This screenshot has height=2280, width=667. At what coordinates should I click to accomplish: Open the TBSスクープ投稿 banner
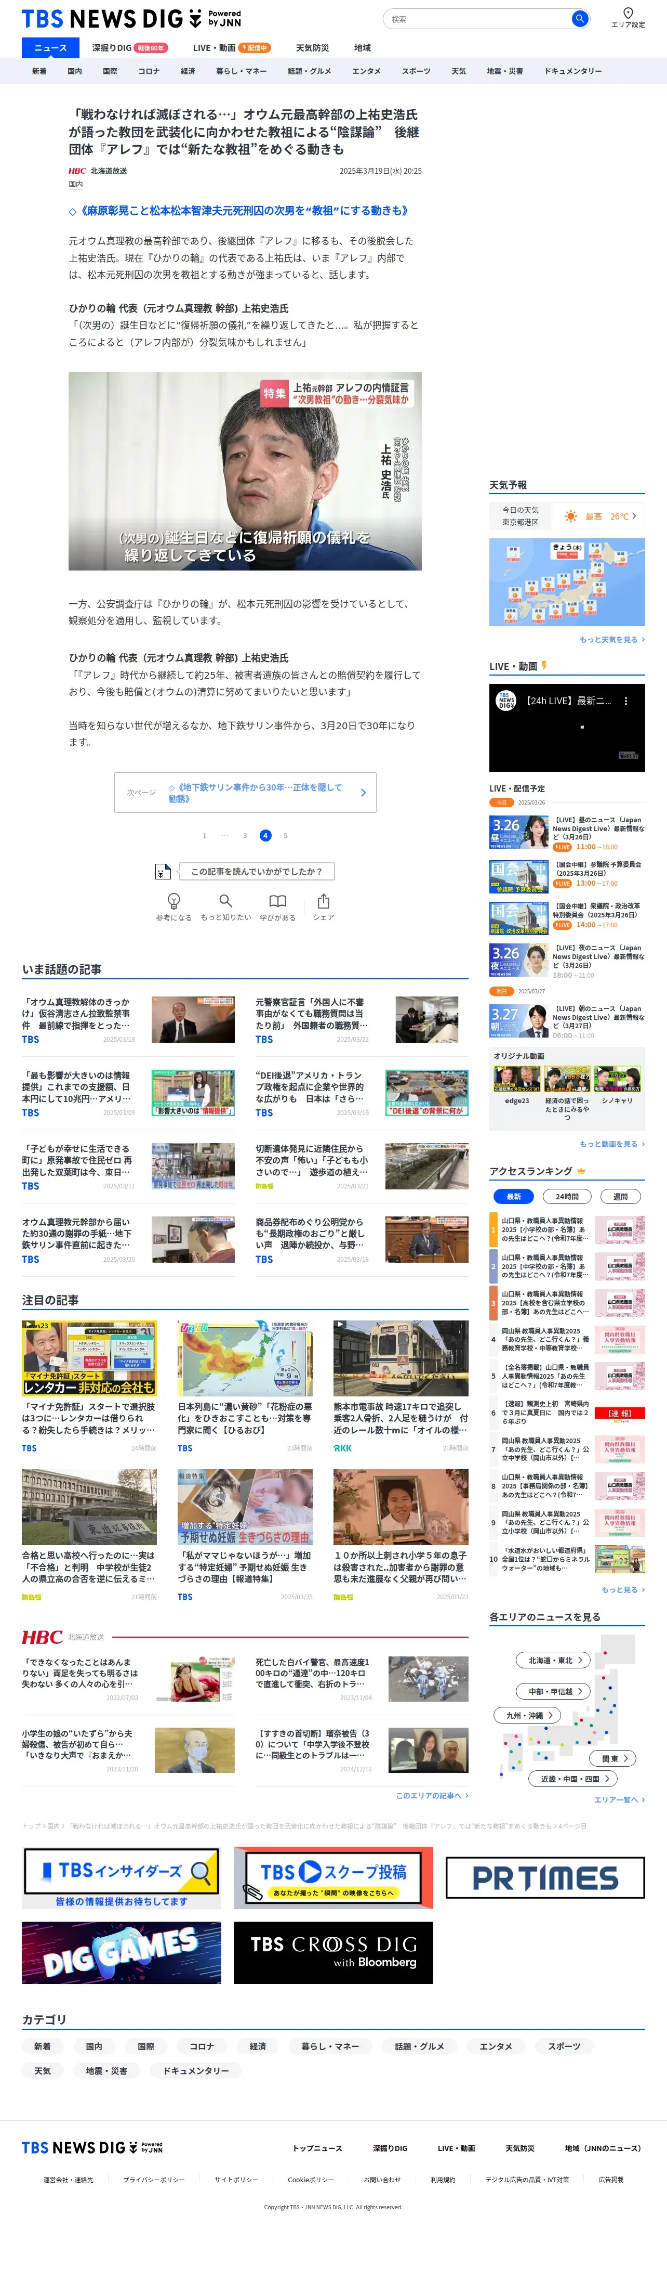click(333, 1877)
